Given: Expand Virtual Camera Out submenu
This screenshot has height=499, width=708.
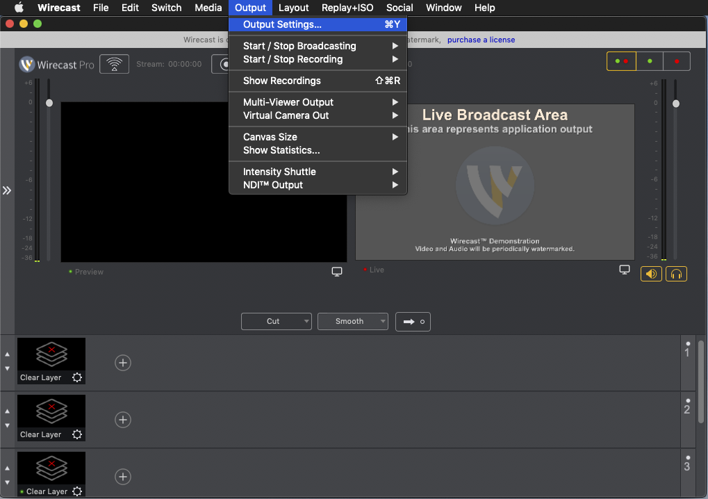Looking at the screenshot, I should [x=318, y=115].
